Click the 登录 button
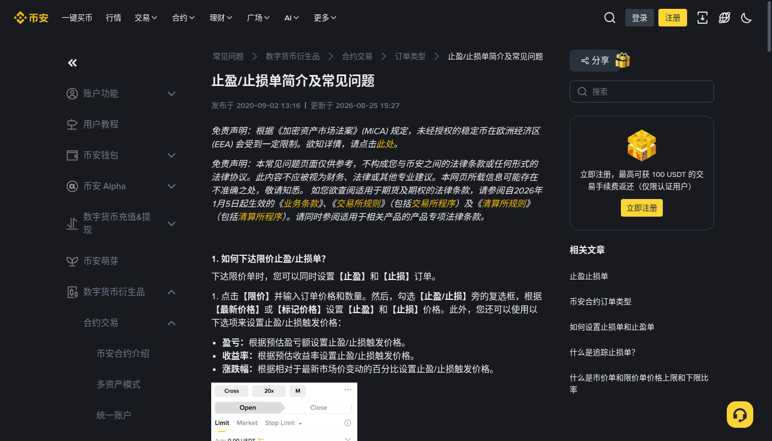 pos(640,18)
